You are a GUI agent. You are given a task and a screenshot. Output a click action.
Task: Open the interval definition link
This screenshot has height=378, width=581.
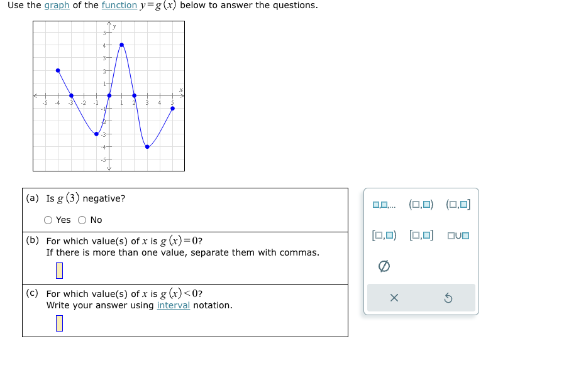point(174,305)
